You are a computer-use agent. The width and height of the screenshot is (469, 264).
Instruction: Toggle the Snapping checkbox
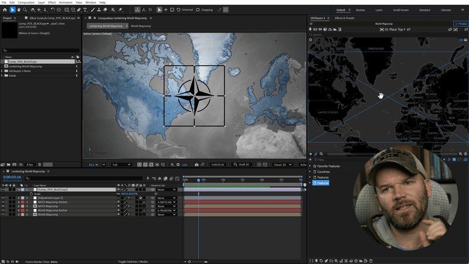click(198, 9)
